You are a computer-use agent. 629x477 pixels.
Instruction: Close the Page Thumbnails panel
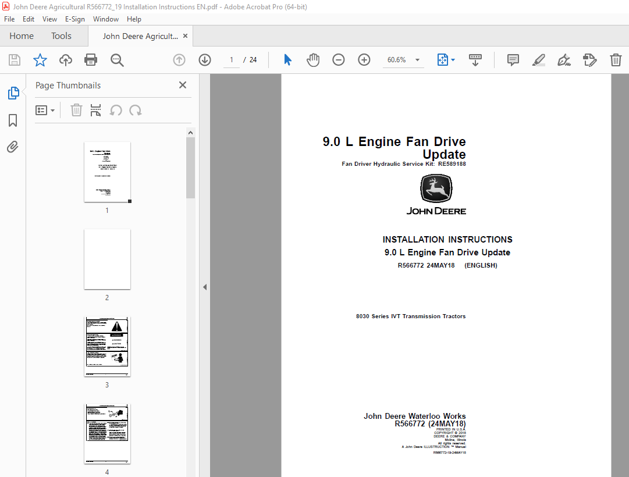[x=183, y=85]
